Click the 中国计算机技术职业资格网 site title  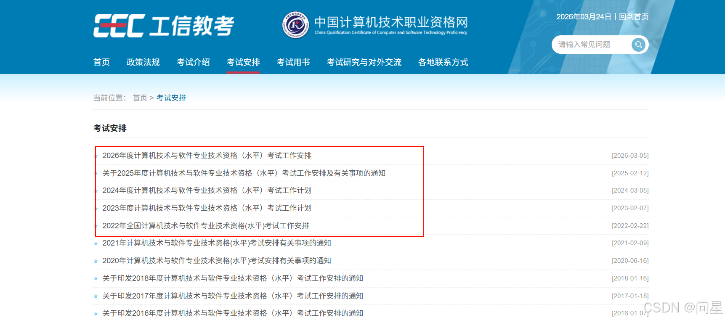click(x=391, y=22)
